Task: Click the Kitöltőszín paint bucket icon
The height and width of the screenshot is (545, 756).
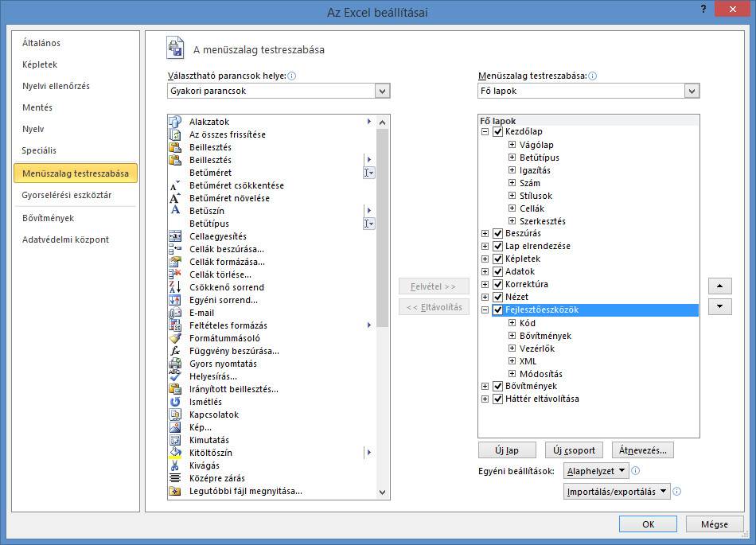Action: (175, 453)
